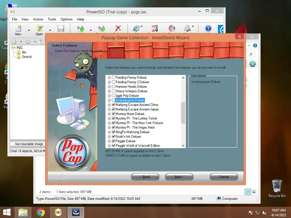Click the Up folder arrow in PowerISO
The height and width of the screenshot is (218, 291).
coord(40,42)
